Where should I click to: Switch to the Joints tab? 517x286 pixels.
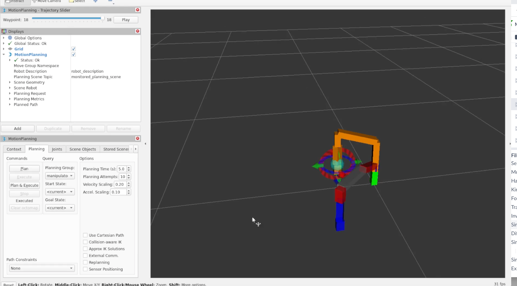57,149
